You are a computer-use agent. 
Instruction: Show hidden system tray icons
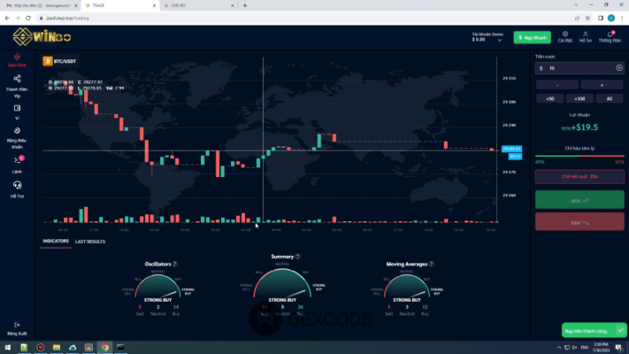pyautogui.click(x=559, y=347)
